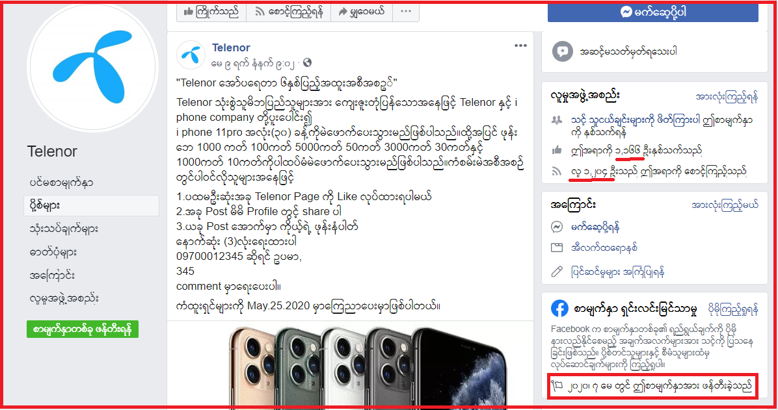Click the thumbs-up Like page button
The image size is (778, 410).
(211, 12)
